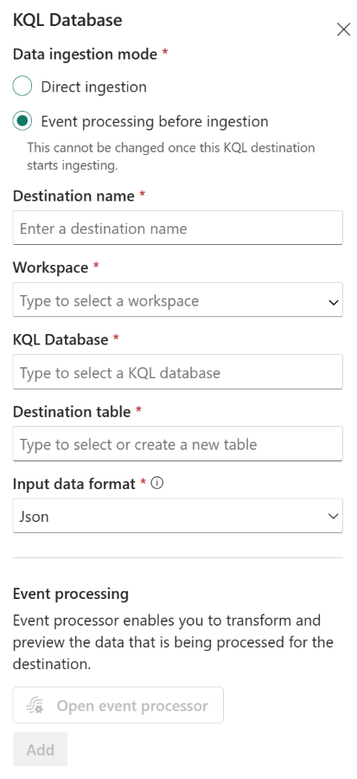Screen dimensions: 357x779
Task: Click the event processor stream icon
Action: [35, 706]
